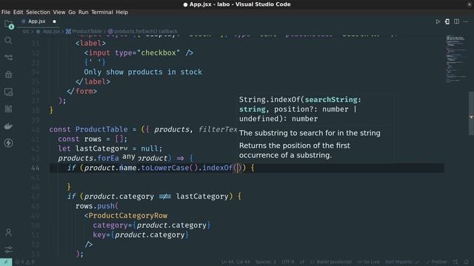Image resolution: width=474 pixels, height=266 pixels.
Task: Click Sort Imports in status bar
Action: [x=402, y=262]
